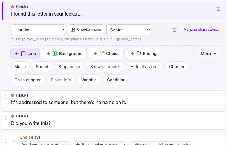Insert a Condition block
Viewport: 227px width, 145px height.
(116, 80)
